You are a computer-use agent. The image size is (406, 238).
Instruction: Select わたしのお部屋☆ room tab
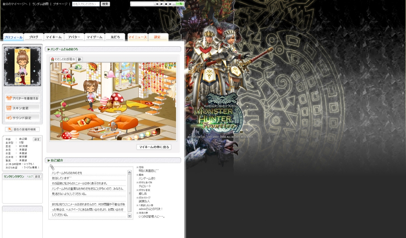click(63, 59)
